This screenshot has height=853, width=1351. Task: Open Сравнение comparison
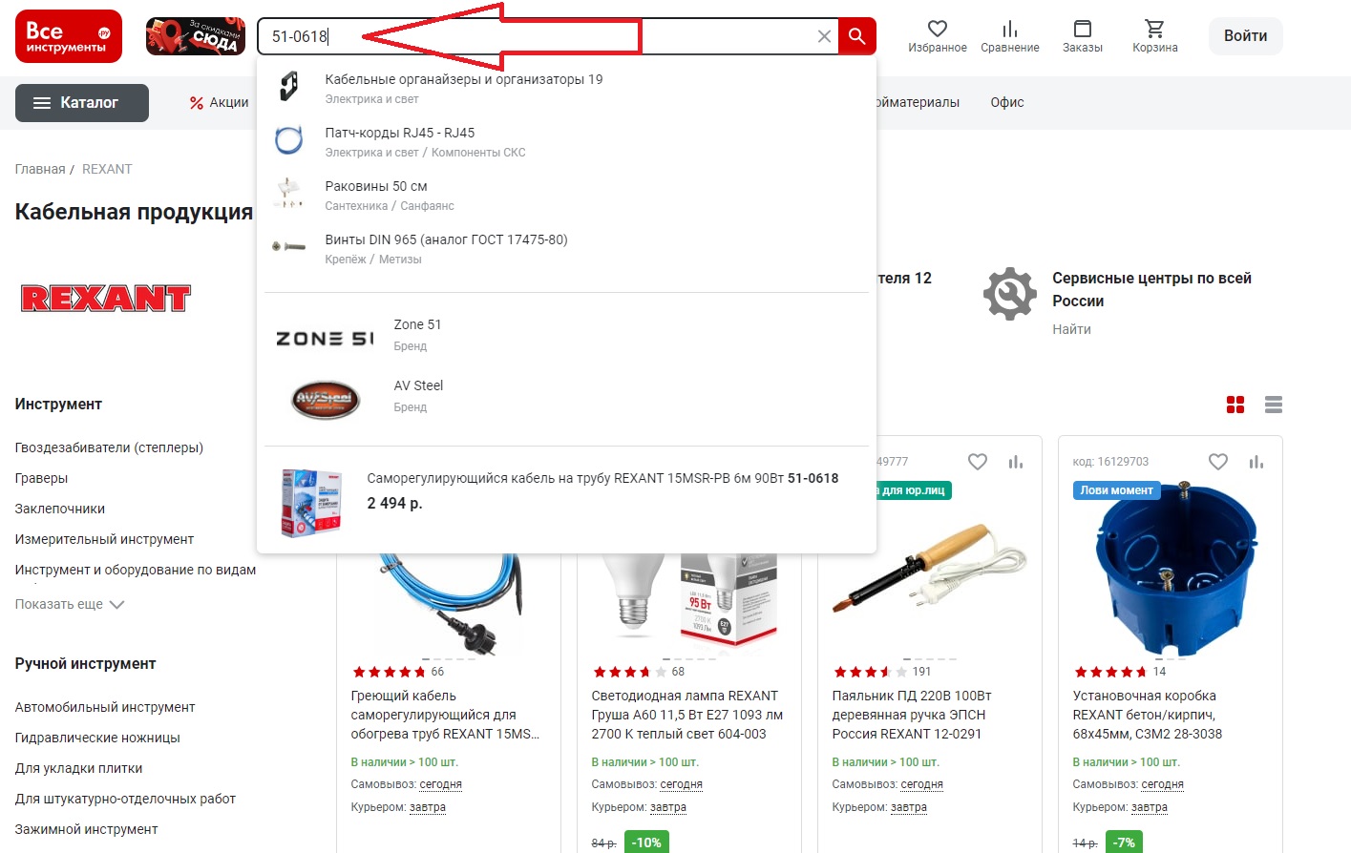(1010, 36)
